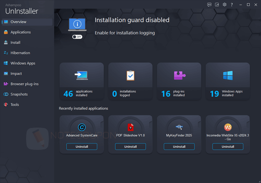Click the Snapshots circles icon

click(x=6, y=94)
